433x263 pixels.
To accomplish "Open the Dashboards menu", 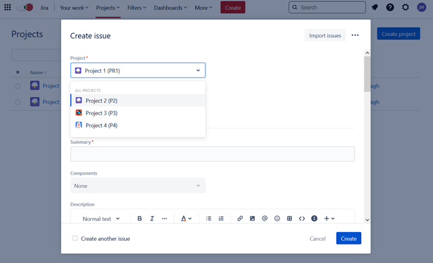I will [x=170, y=8].
